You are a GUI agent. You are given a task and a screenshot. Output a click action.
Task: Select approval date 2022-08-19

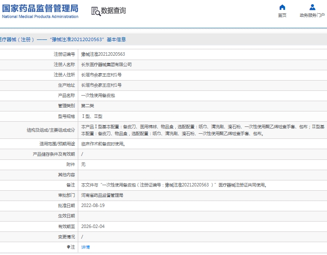[x=93, y=205]
